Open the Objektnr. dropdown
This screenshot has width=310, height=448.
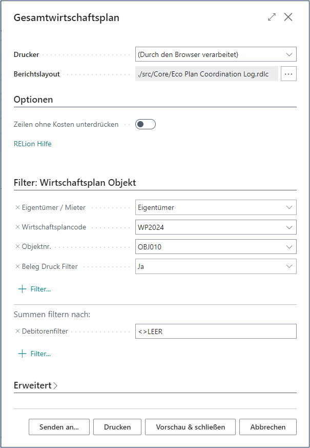tap(290, 247)
